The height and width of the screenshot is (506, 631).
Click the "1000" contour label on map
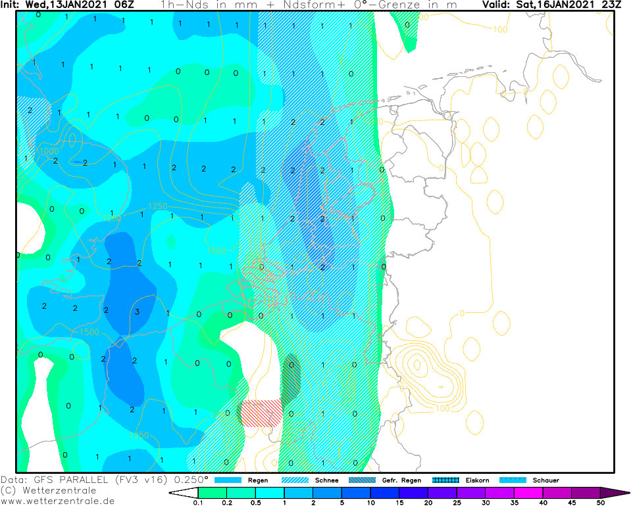(48, 151)
